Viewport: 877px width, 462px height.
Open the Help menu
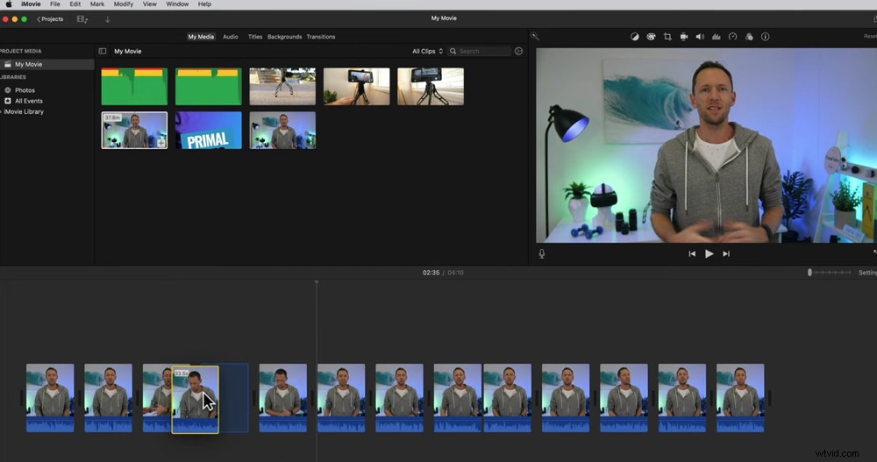pos(204,4)
